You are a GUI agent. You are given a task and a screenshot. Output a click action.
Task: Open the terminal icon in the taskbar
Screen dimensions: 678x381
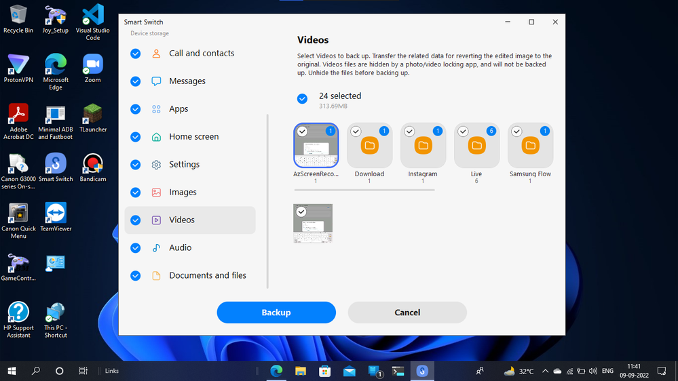pyautogui.click(x=398, y=371)
